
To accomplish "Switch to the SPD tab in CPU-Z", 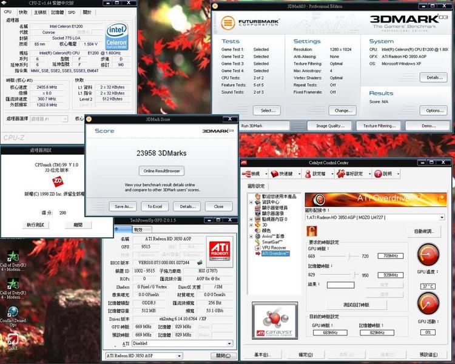I will pyautogui.click(x=72, y=12).
